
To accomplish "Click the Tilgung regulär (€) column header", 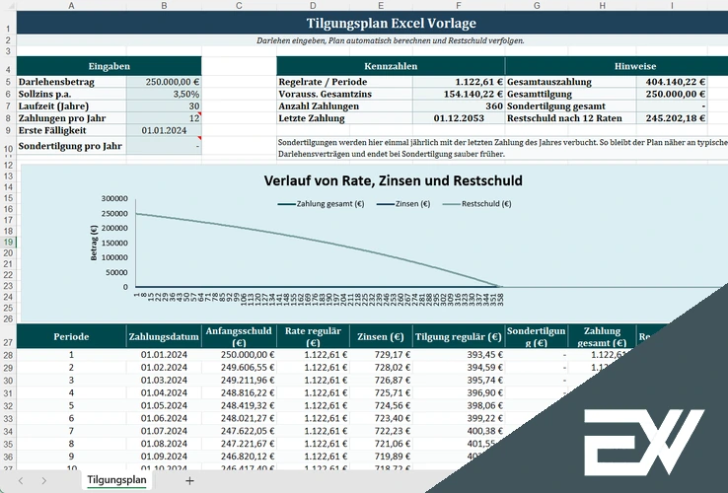I will pos(459,336).
